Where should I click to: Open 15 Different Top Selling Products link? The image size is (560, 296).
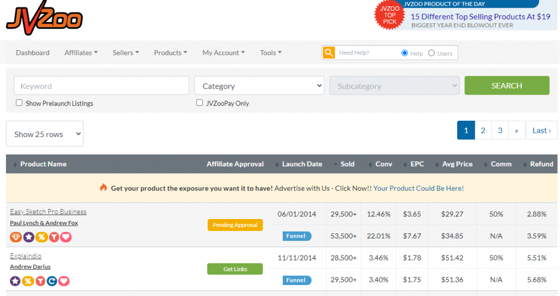[480, 16]
